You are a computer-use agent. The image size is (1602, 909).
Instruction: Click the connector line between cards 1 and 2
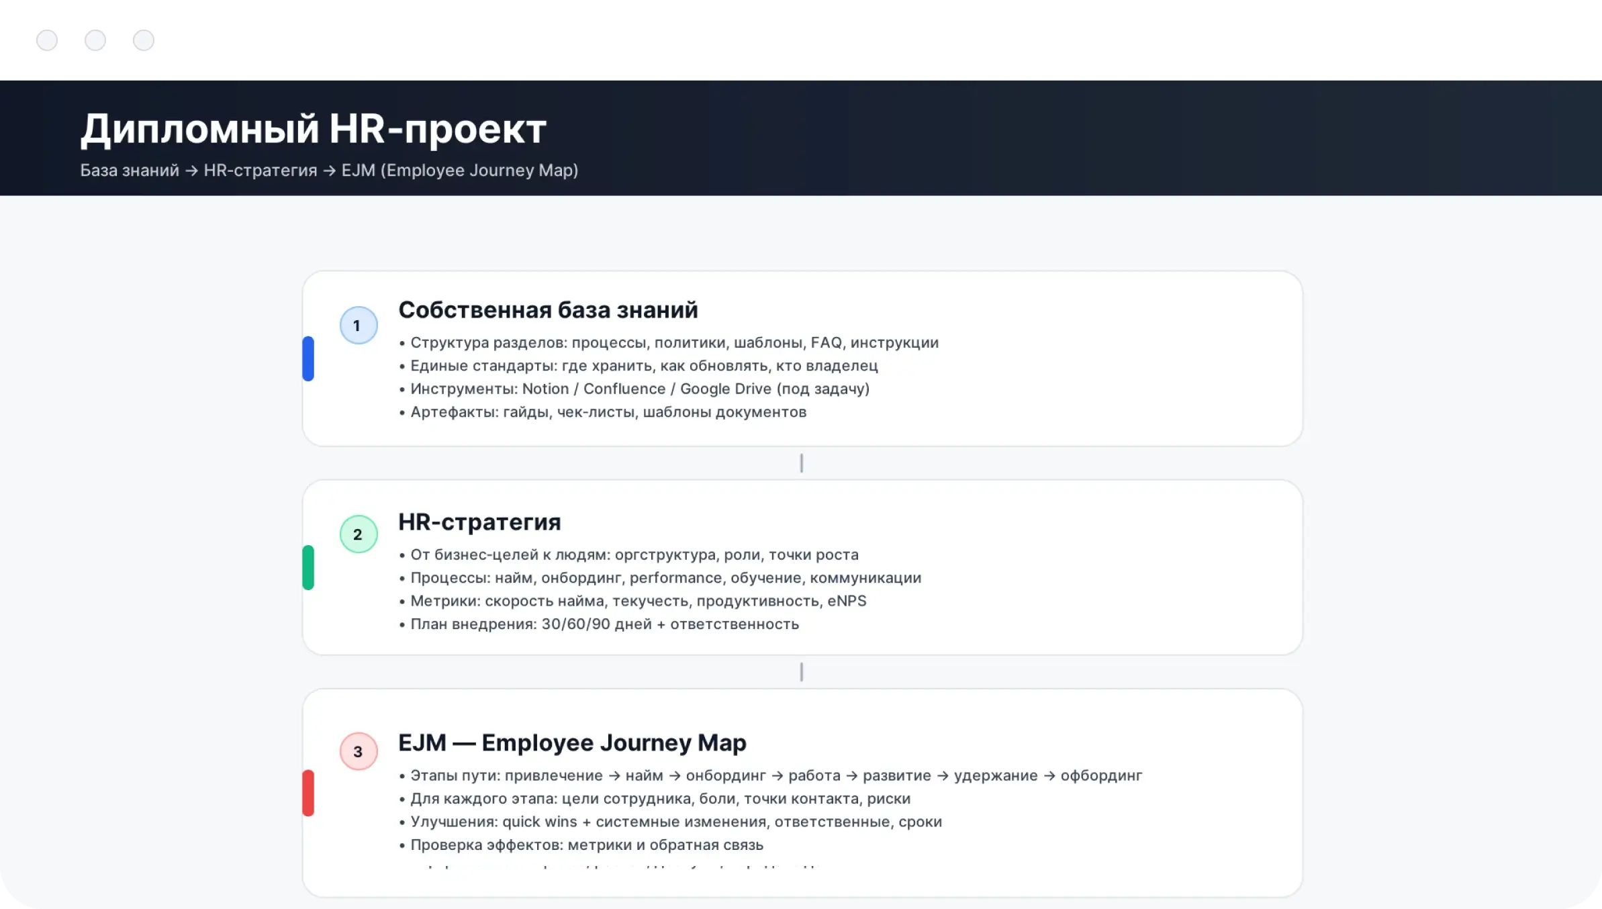802,463
